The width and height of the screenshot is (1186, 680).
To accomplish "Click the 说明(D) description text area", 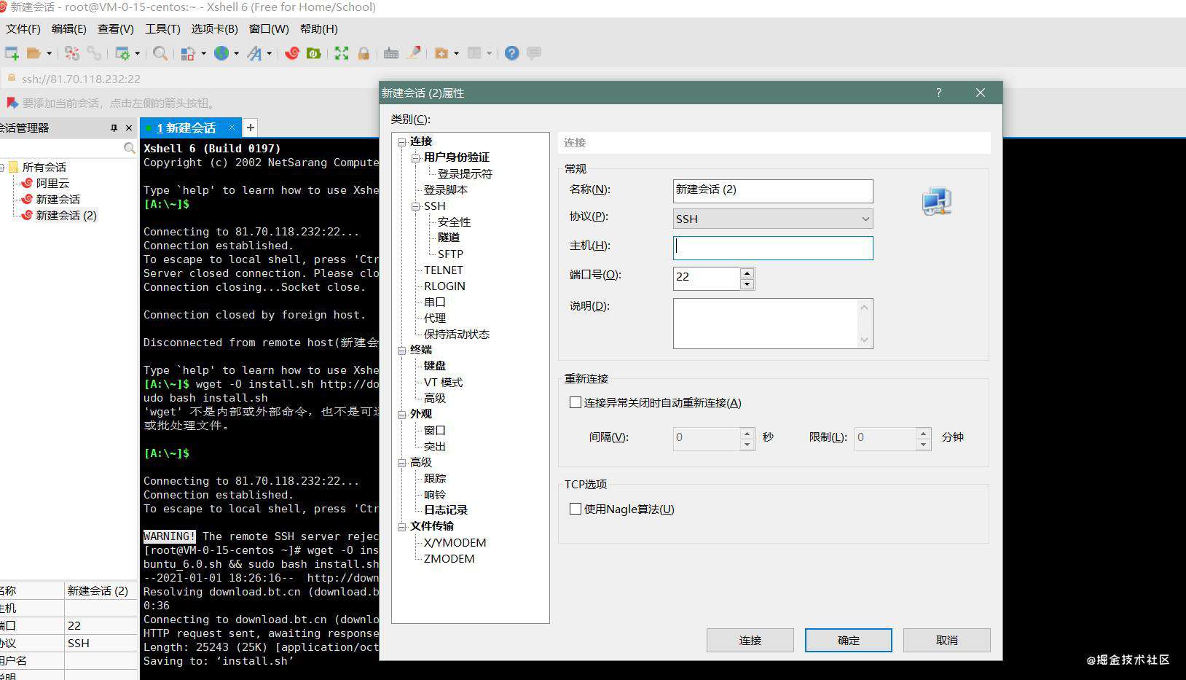I will tap(773, 323).
